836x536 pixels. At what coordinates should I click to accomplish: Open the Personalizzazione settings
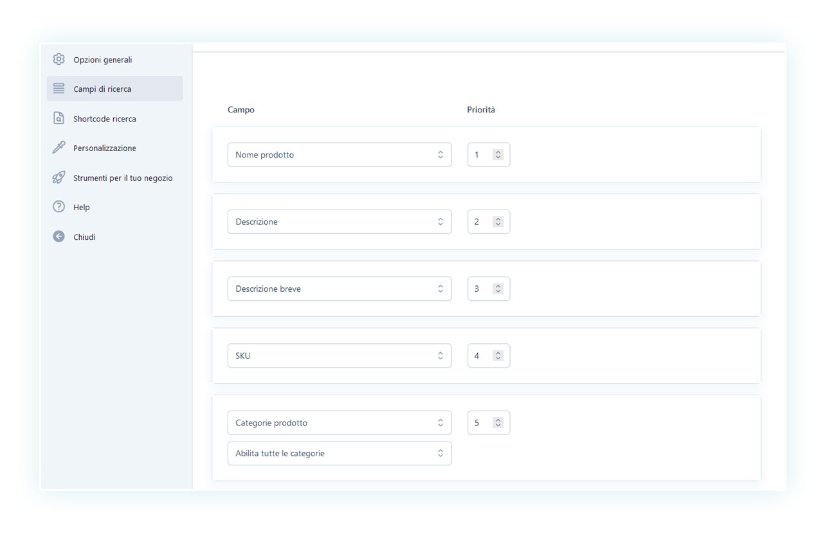[x=105, y=148]
